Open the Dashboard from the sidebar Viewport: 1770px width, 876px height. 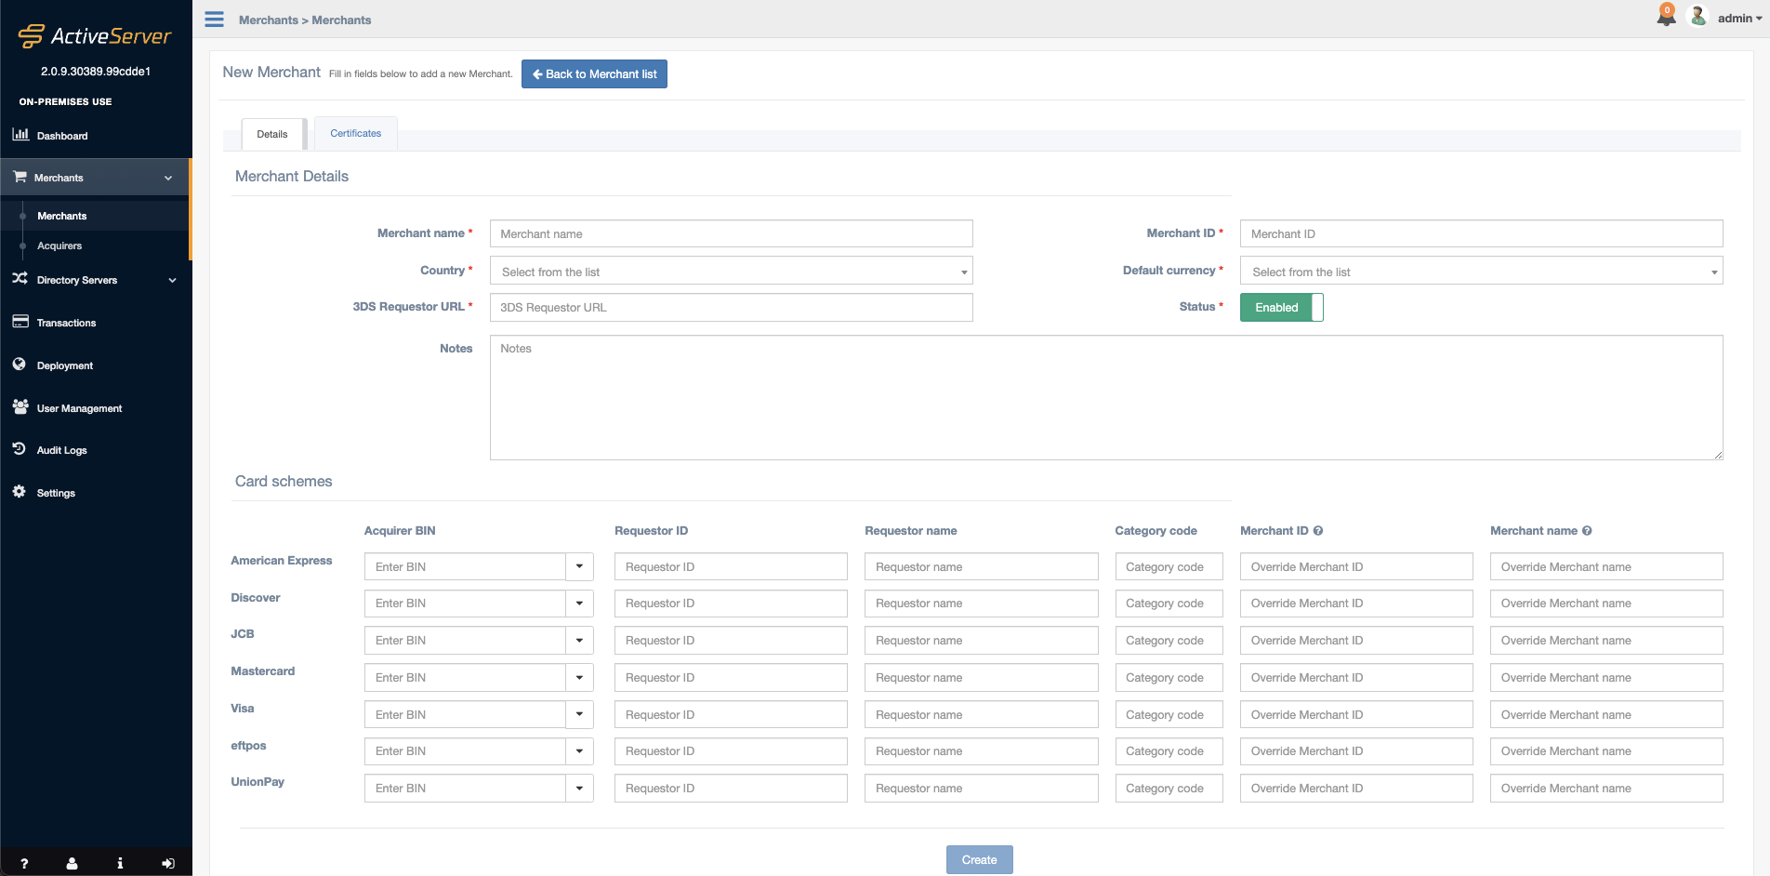[61, 135]
